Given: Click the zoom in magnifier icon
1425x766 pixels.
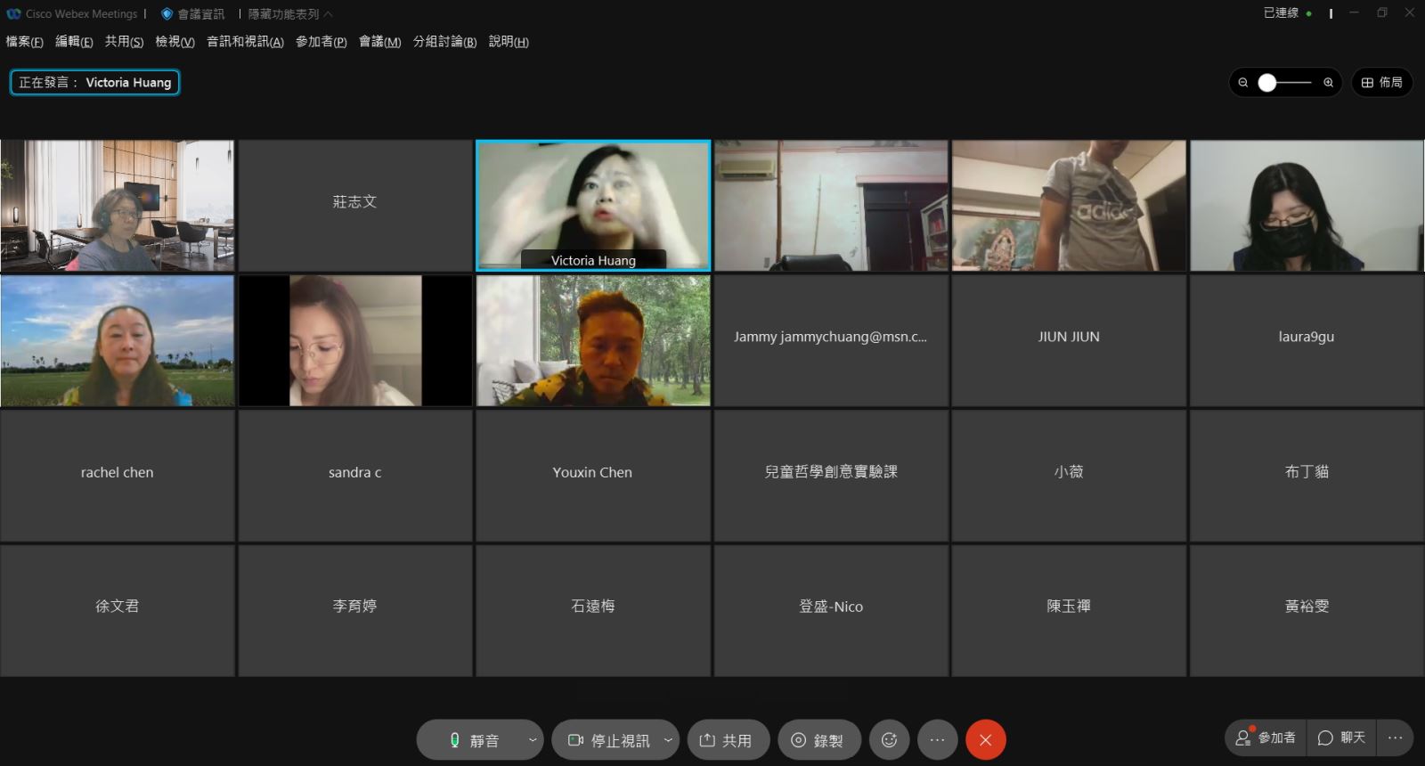Looking at the screenshot, I should (1328, 83).
